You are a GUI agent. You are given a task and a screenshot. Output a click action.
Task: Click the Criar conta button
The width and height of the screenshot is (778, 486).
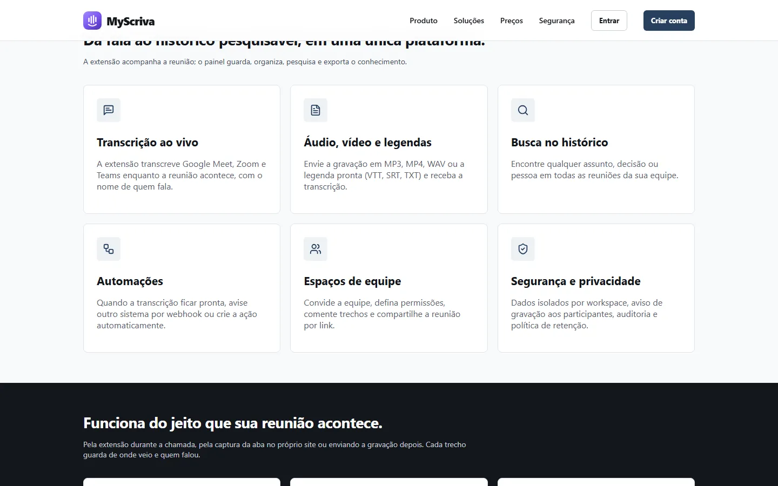click(669, 21)
